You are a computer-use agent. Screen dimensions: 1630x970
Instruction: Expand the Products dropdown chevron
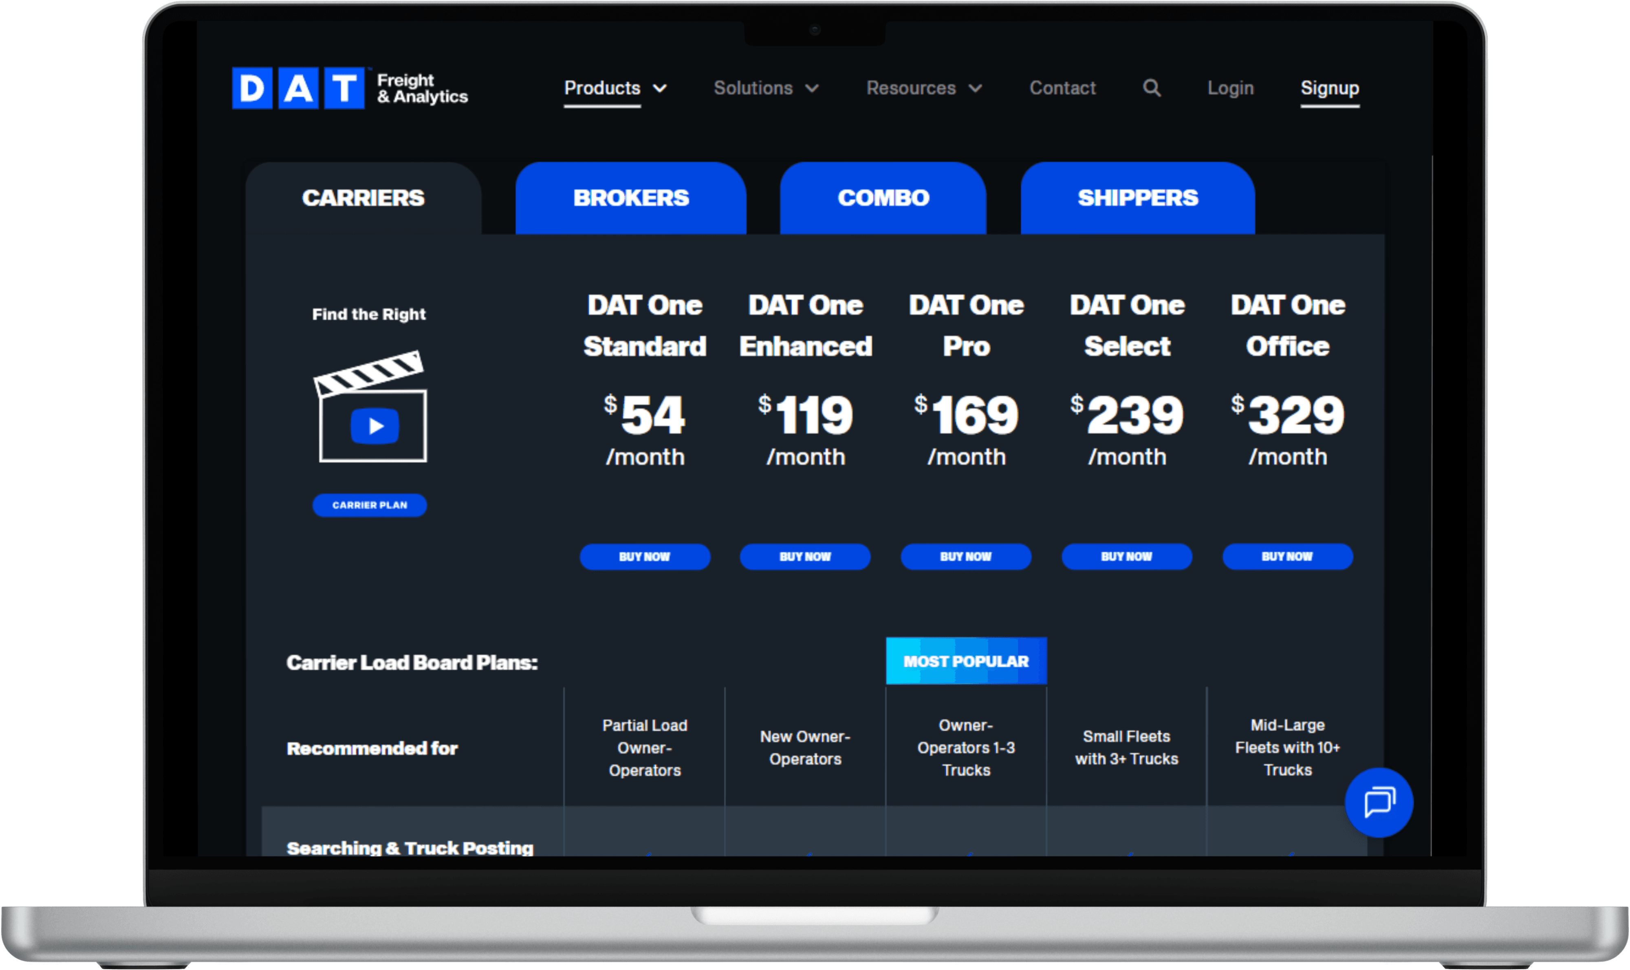click(661, 88)
